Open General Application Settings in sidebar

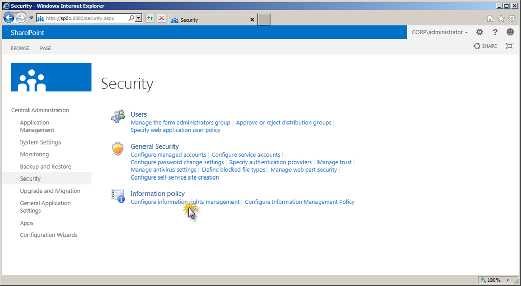tap(45, 207)
